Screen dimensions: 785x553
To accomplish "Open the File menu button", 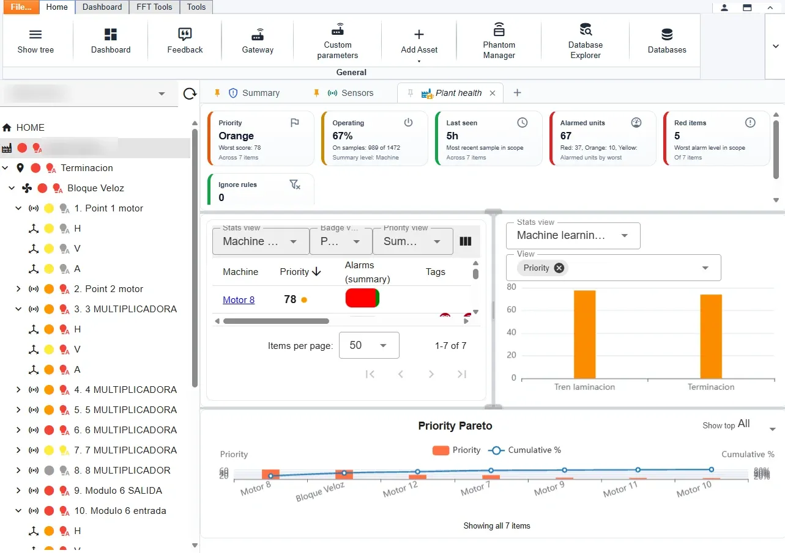I will tap(21, 7).
